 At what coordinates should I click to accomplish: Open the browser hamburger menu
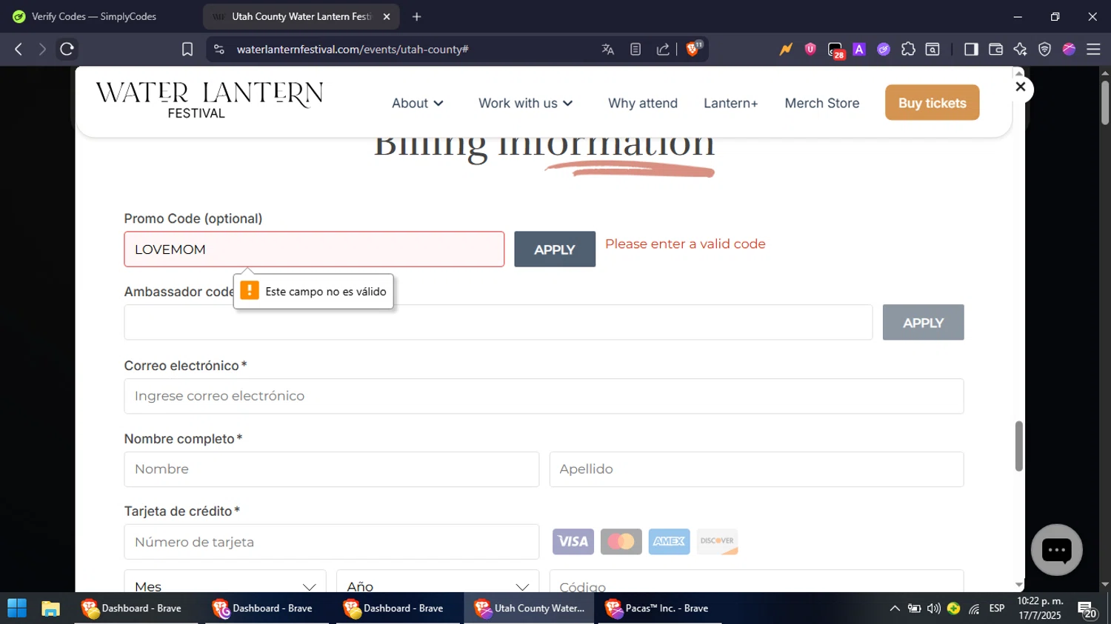(1093, 50)
